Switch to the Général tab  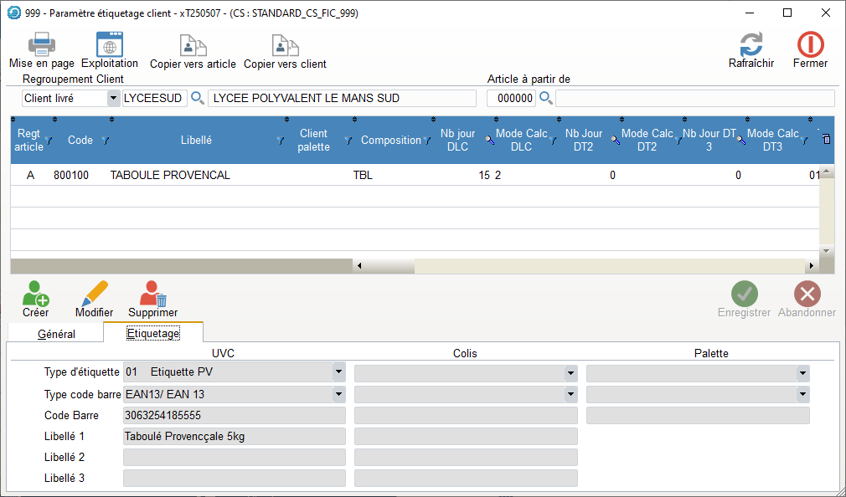click(57, 334)
